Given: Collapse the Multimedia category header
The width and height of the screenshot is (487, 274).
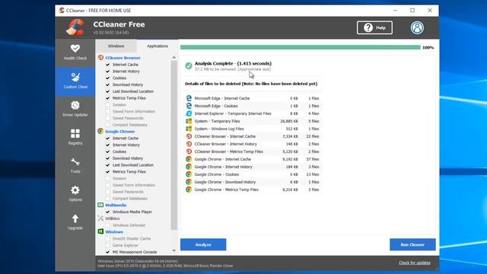Looking at the screenshot, I should 116,205.
